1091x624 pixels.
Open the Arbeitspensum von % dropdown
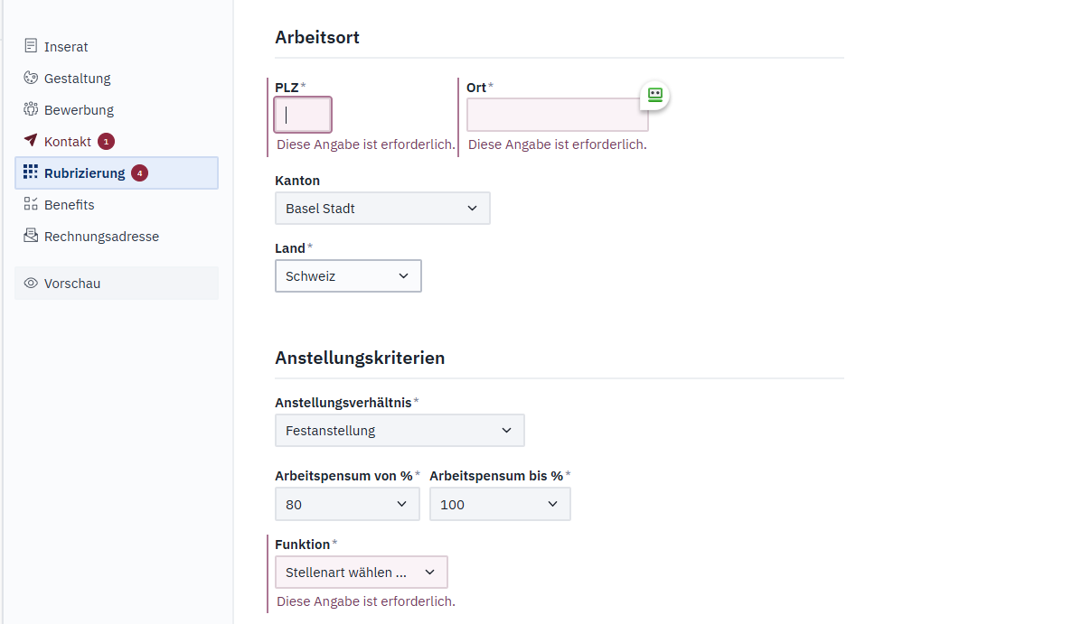click(x=347, y=503)
